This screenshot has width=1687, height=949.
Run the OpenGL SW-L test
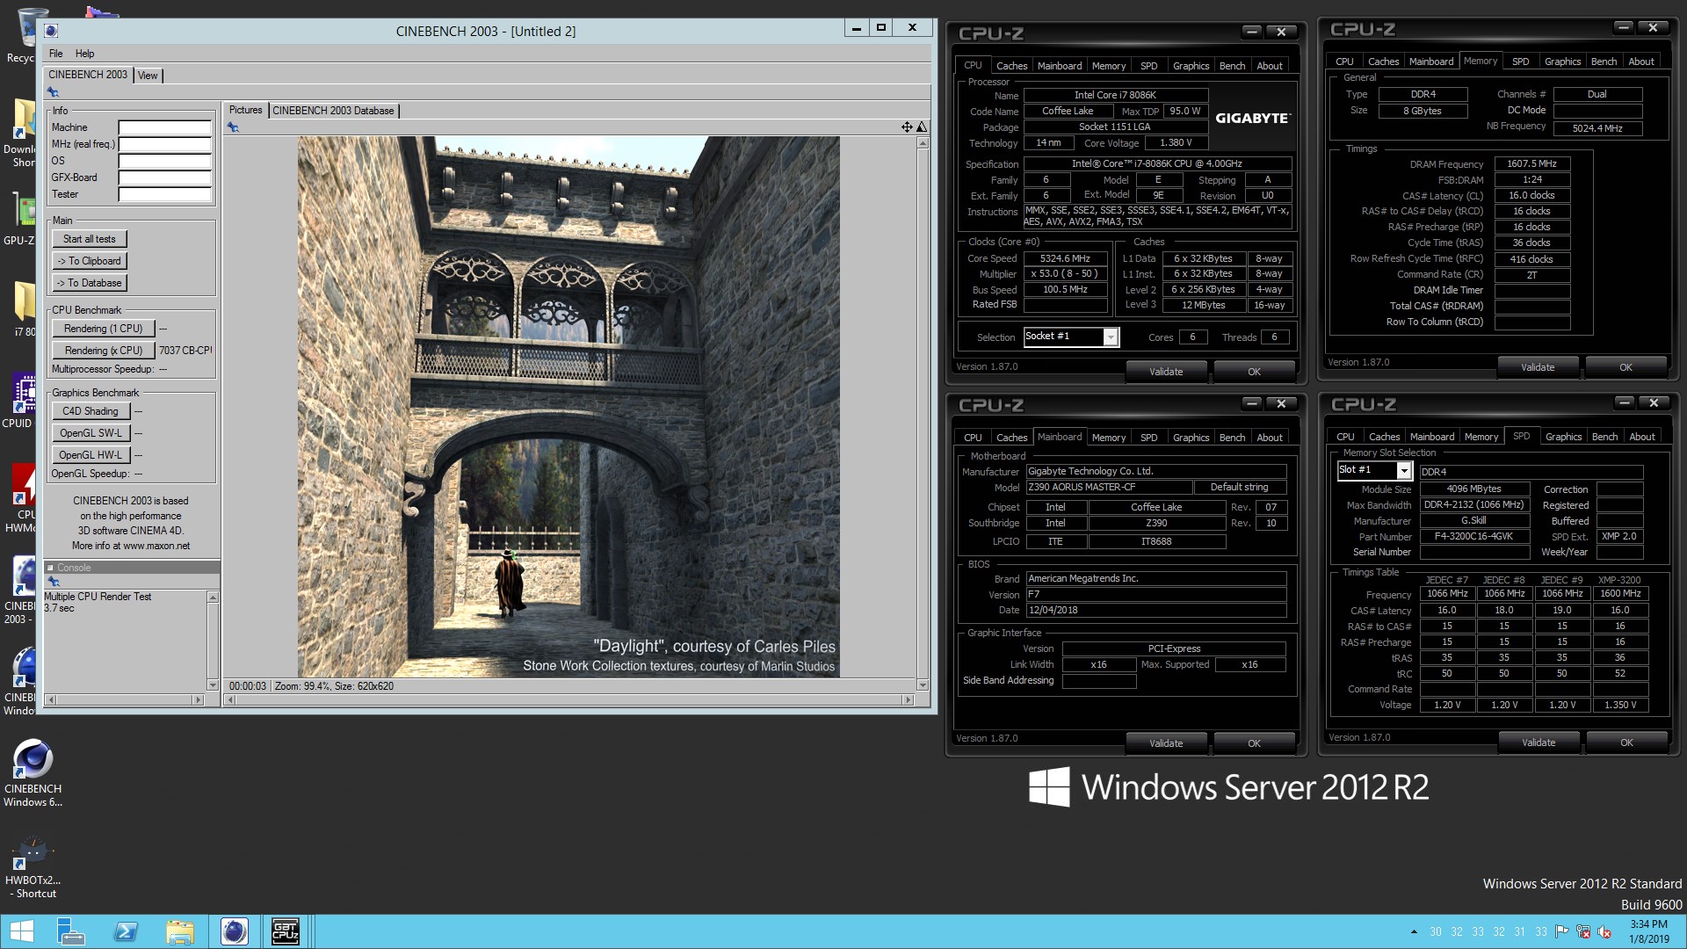(x=91, y=433)
